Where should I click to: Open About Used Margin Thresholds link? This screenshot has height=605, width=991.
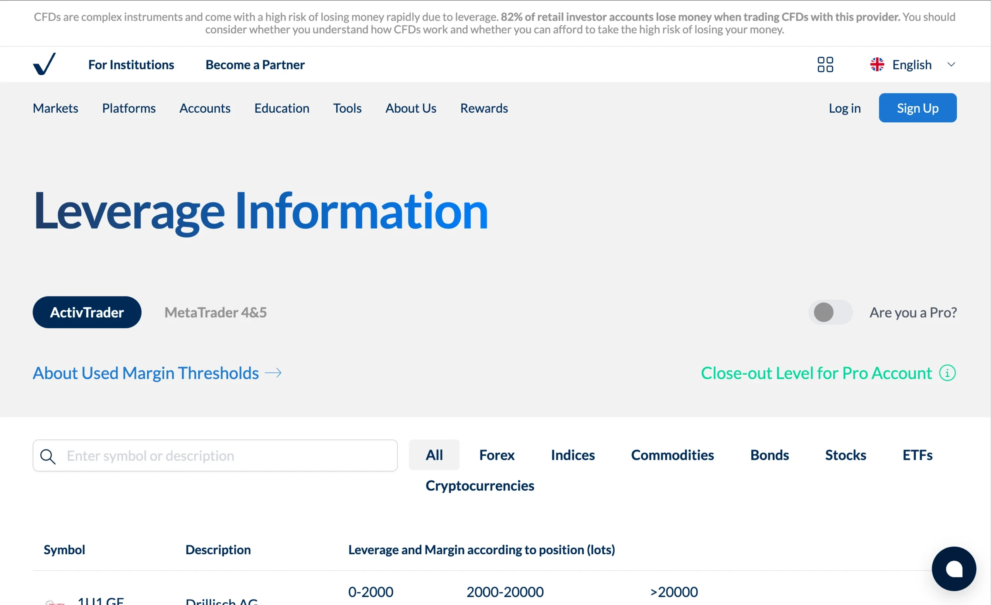pos(146,373)
